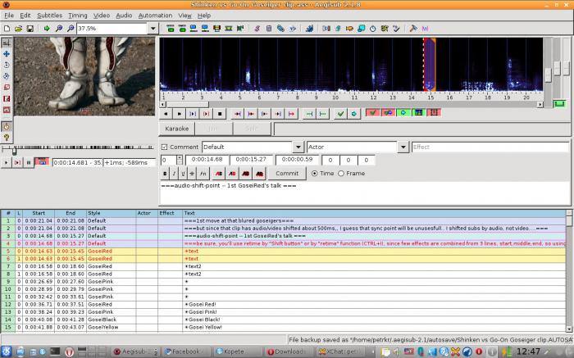Click the Commit button
Image resolution: width=574 pixels, height=358 pixels.
pyautogui.click(x=287, y=174)
